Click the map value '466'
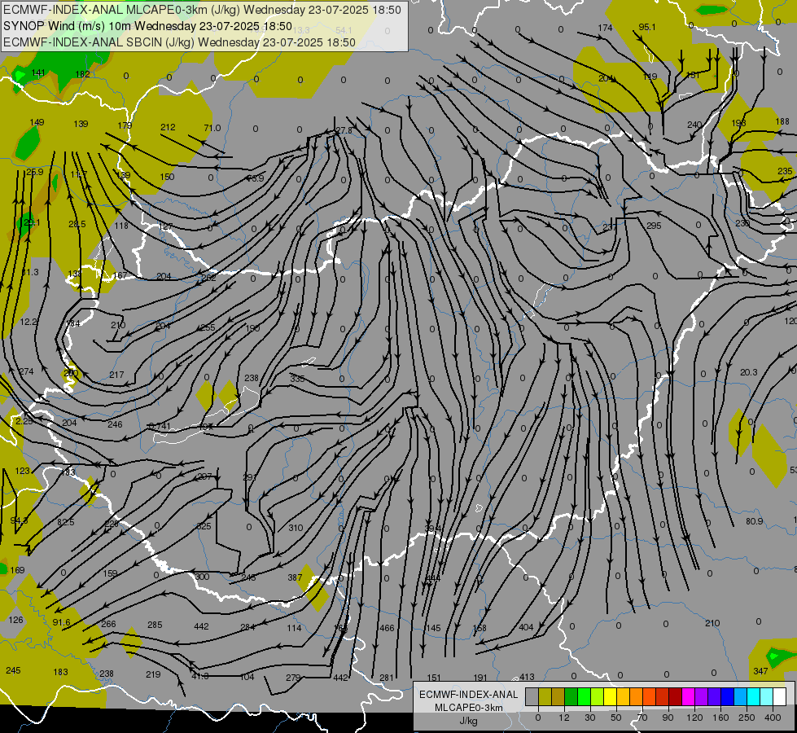This screenshot has width=797, height=733. [387, 628]
